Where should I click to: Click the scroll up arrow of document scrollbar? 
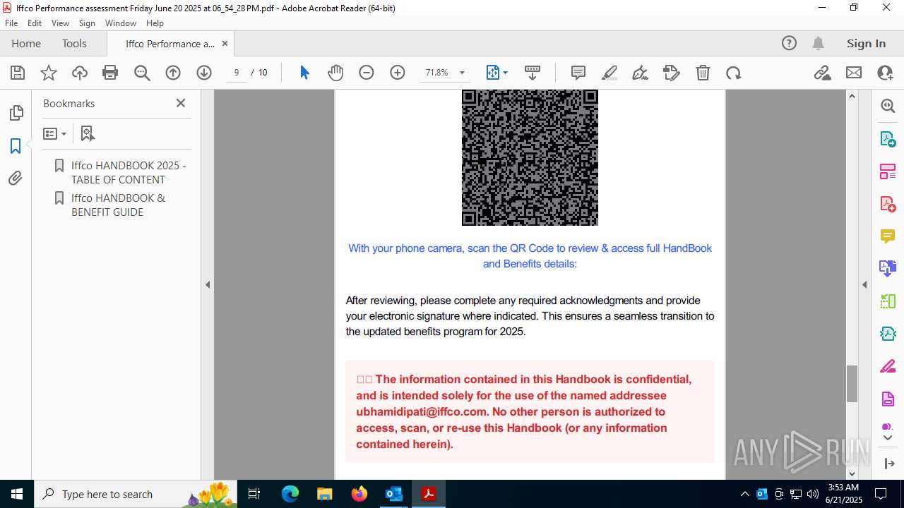tap(852, 96)
